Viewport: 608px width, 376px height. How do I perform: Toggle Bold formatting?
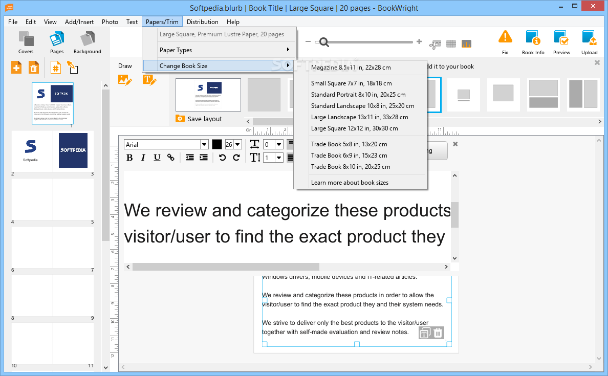pos(129,158)
